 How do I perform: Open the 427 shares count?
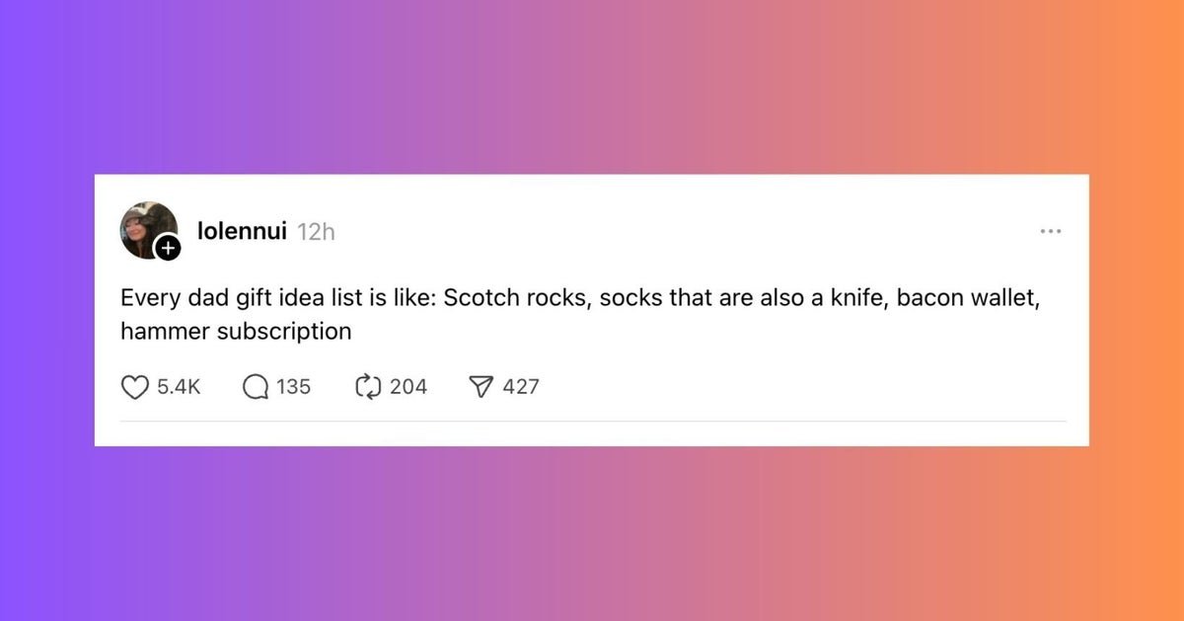pyautogui.click(x=520, y=387)
